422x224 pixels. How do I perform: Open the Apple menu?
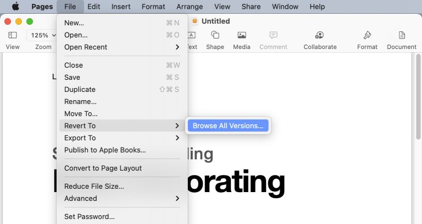tap(15, 7)
